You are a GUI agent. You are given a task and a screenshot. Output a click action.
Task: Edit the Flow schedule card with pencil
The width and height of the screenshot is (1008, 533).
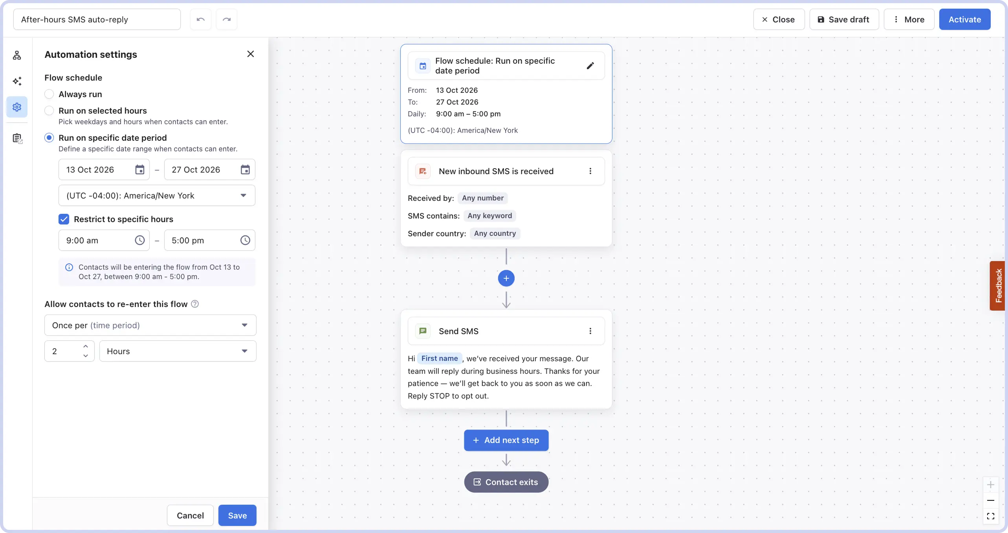(x=590, y=66)
